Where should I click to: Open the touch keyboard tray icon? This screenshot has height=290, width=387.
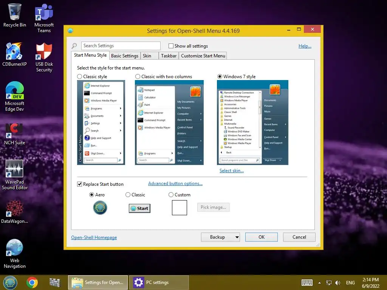point(307,282)
